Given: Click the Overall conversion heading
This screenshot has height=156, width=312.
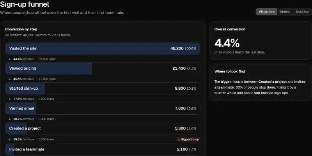Looking at the screenshot, I should click(230, 29).
